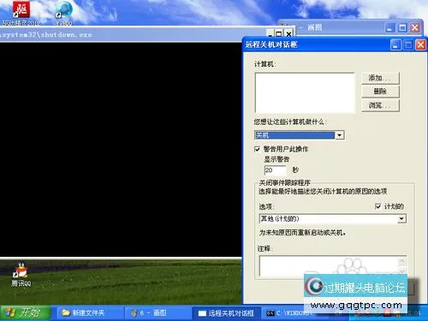Switch to 远程关机对话框 taskbar item
Image resolution: width=428 pixels, height=321 pixels.
[x=227, y=313]
